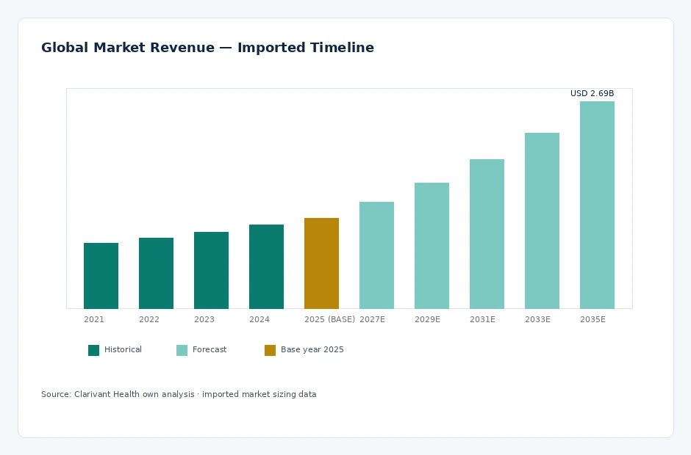This screenshot has width=691, height=455.
Task: Select the 2027E forecast bar
Action: (x=376, y=255)
